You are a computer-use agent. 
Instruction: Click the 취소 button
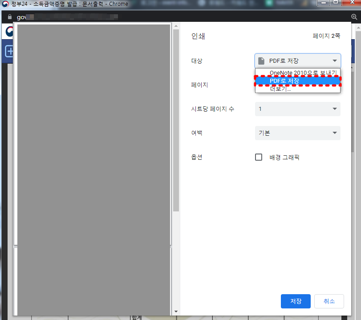click(329, 301)
